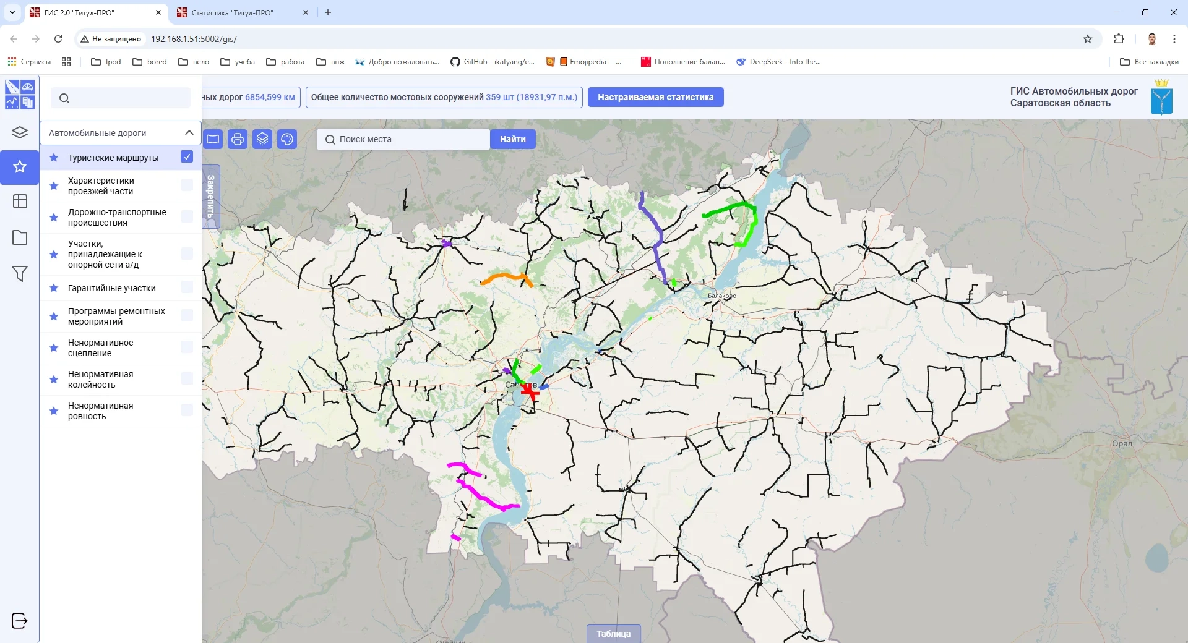1188x643 pixels.
Task: Click the Закрепить vertical pin tab
Action: [211, 196]
